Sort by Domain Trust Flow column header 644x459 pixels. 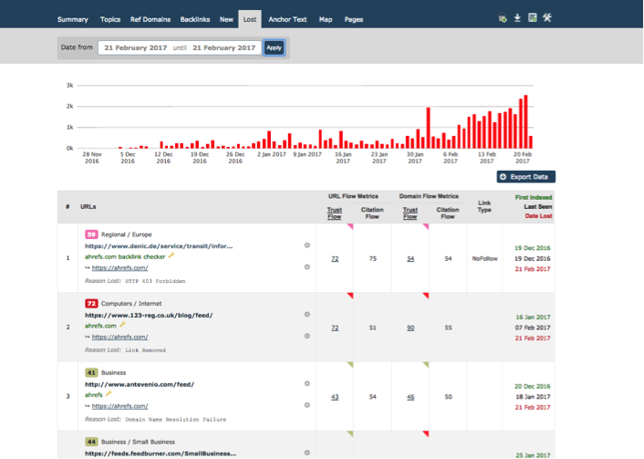(410, 214)
